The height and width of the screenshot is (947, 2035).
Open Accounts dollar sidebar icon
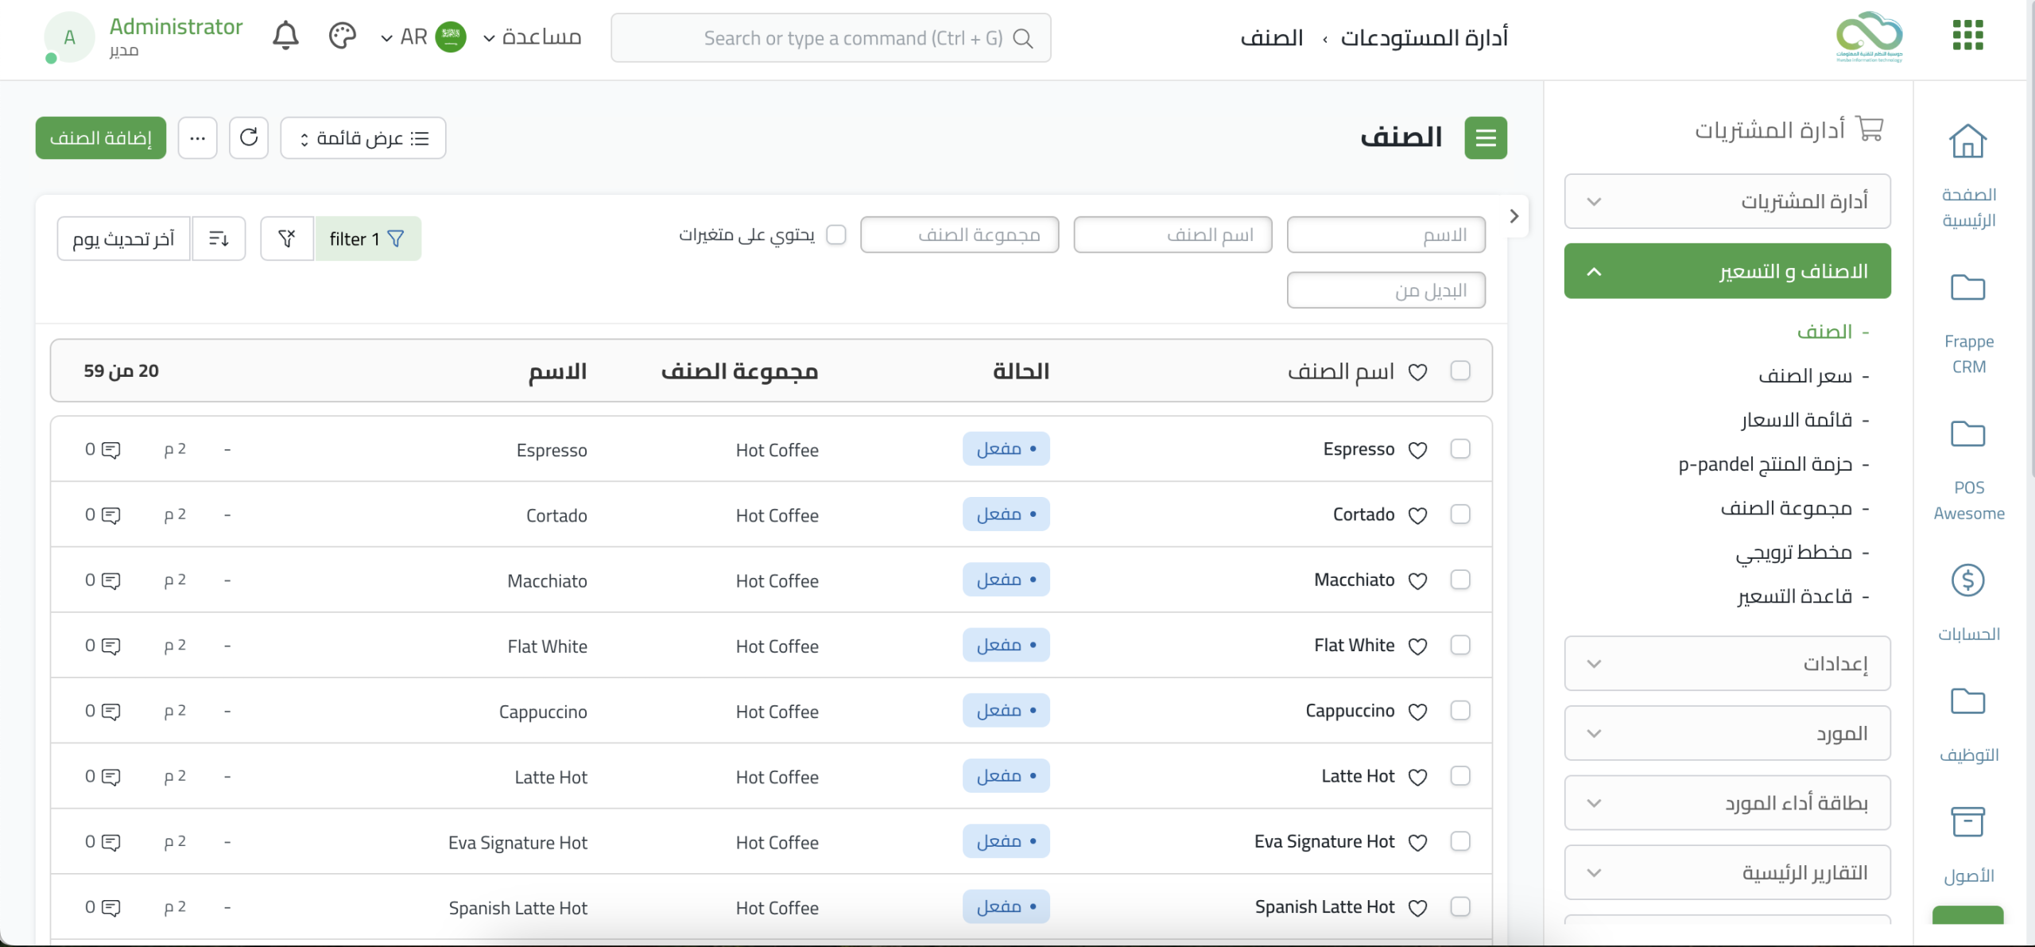tap(1967, 580)
